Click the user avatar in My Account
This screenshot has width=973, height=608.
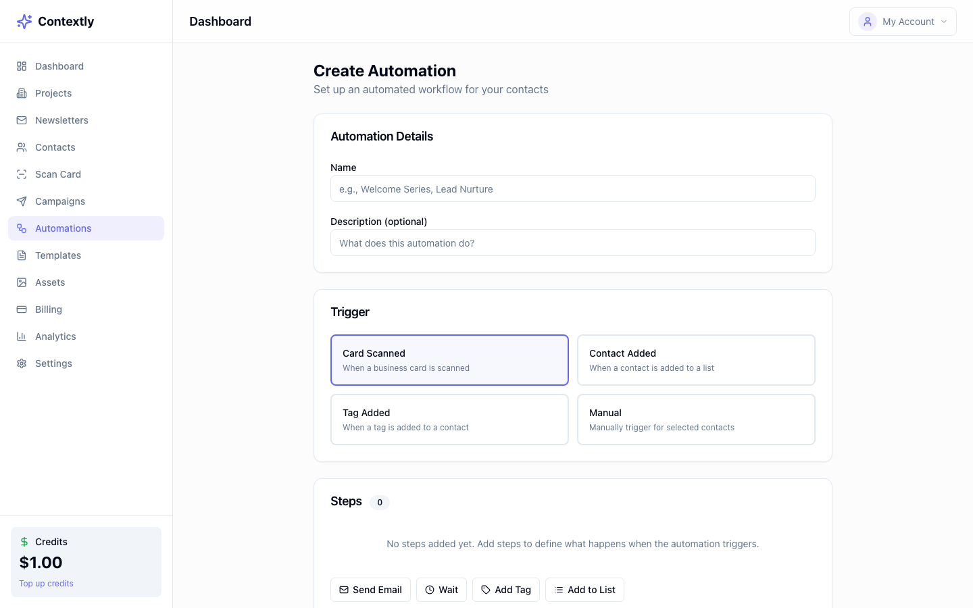(867, 22)
